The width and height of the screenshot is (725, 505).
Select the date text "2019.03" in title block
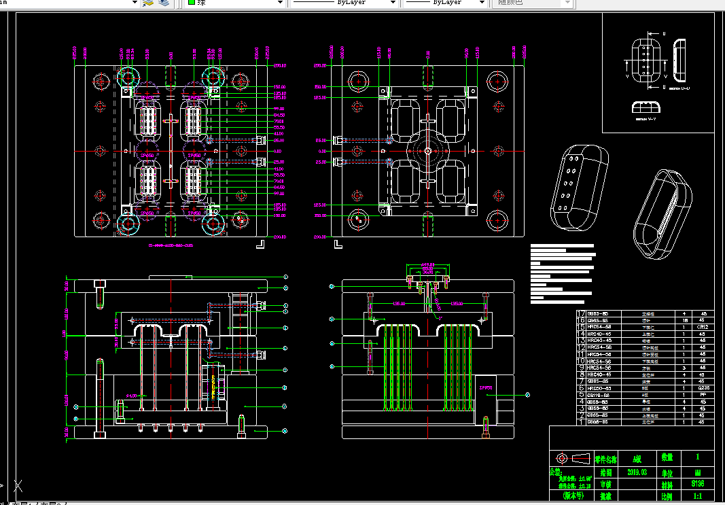coord(637,472)
